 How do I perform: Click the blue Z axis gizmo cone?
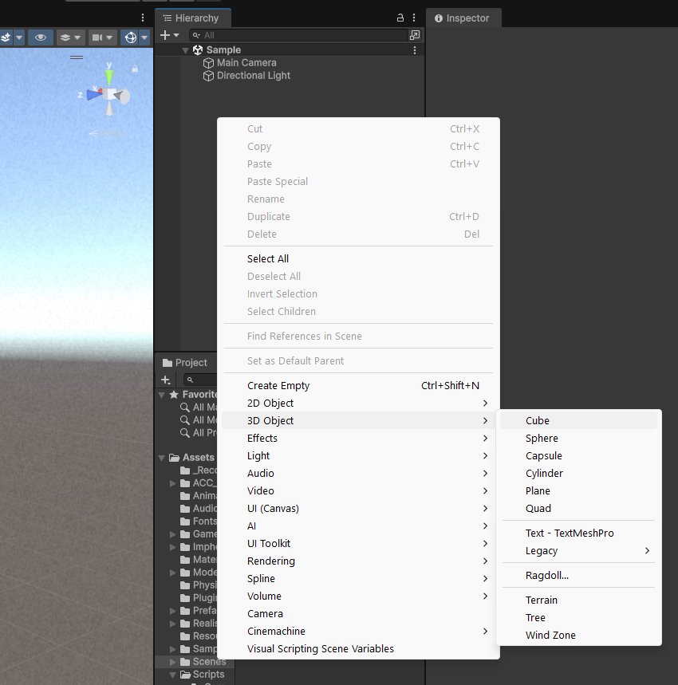(x=93, y=95)
